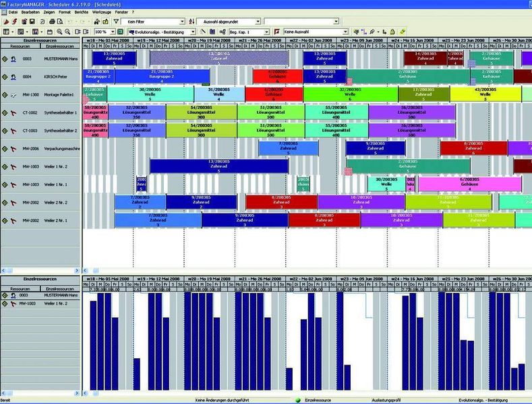Viewport: 532px width, 404px height.
Task: Click the application icon in title bar
Action: click(4, 5)
